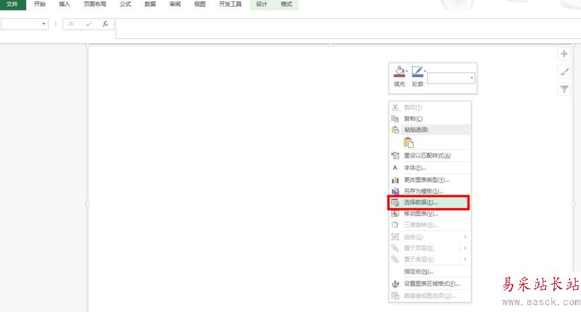
Task: Click the letter A font icon
Action: pos(395,168)
